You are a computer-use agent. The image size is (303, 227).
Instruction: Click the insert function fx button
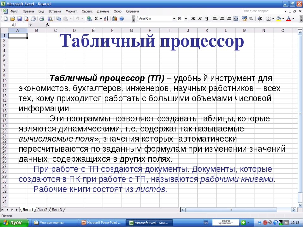[x=48, y=25]
